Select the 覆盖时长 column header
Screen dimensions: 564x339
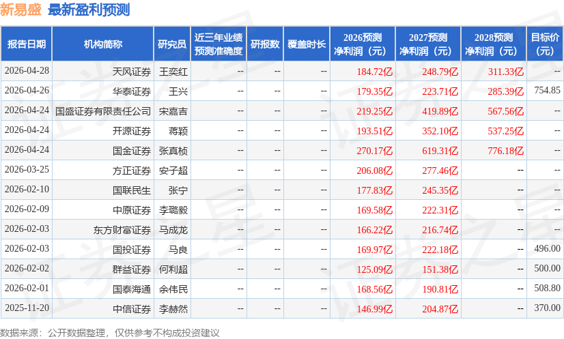[307, 44]
